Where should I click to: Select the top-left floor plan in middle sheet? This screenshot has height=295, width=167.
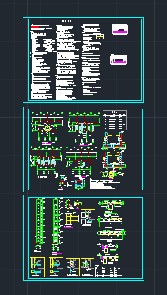47,128
